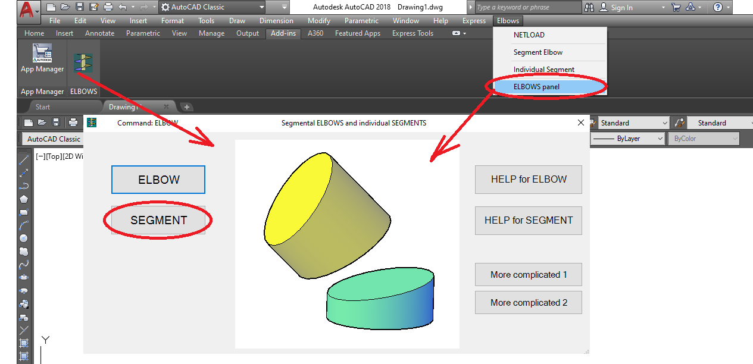Select the Construction Line tool
The height and width of the screenshot is (364, 753).
[x=24, y=173]
